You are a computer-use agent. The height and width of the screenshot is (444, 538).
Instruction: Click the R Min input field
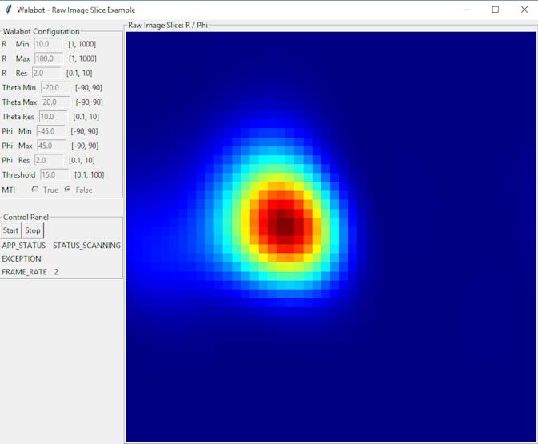tap(48, 44)
